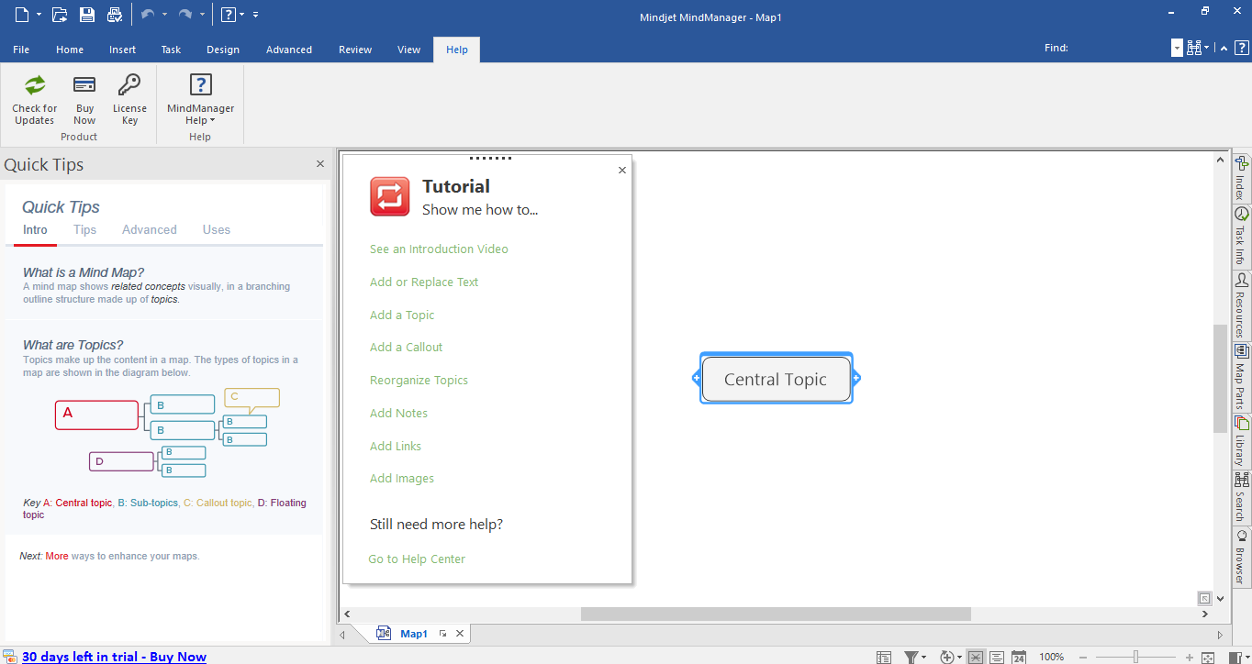Click Add Links tutorial link

(396, 447)
